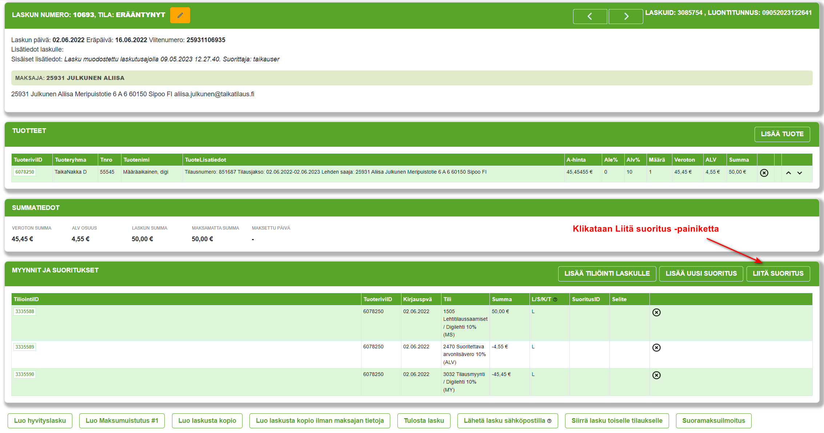This screenshot has width=824, height=433.
Task: Click Luo hyvityslasku button
Action: pos(40,421)
